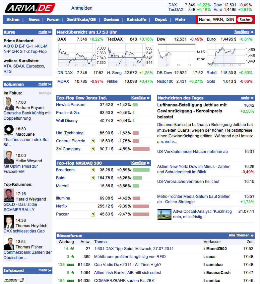Click the Financial logo in Infoboard

[x=14, y=280]
